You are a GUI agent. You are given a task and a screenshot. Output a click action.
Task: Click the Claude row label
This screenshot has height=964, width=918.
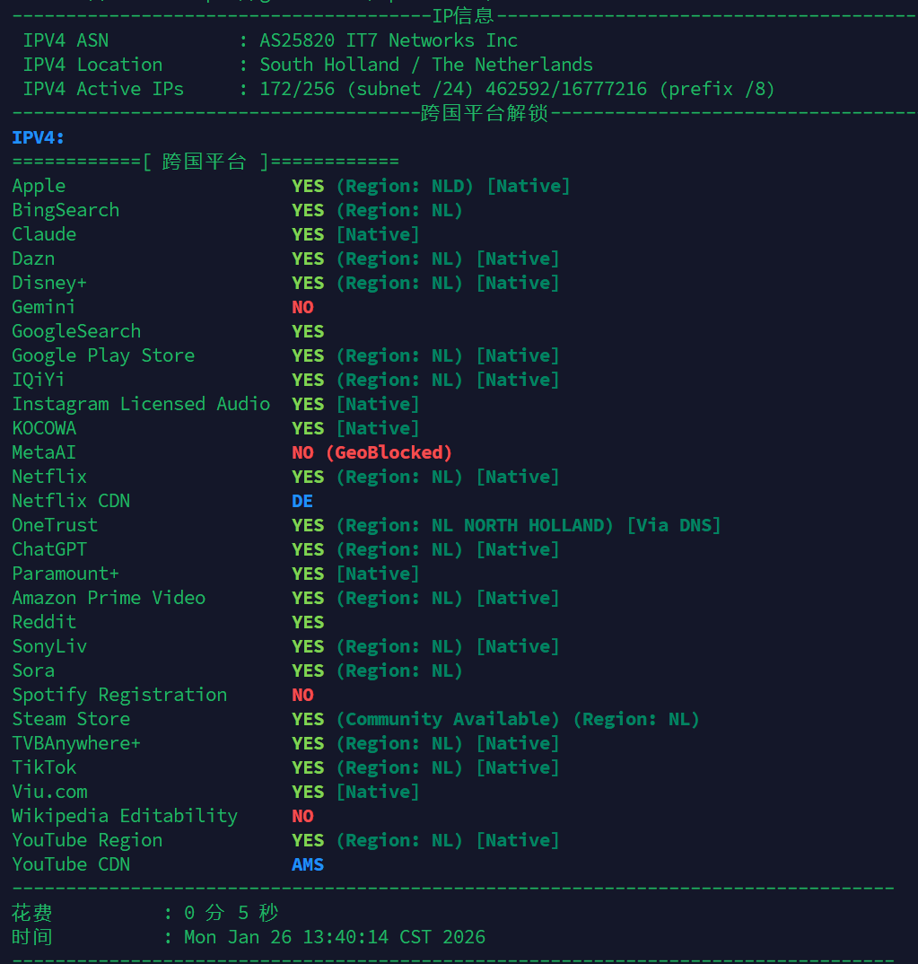[44, 234]
